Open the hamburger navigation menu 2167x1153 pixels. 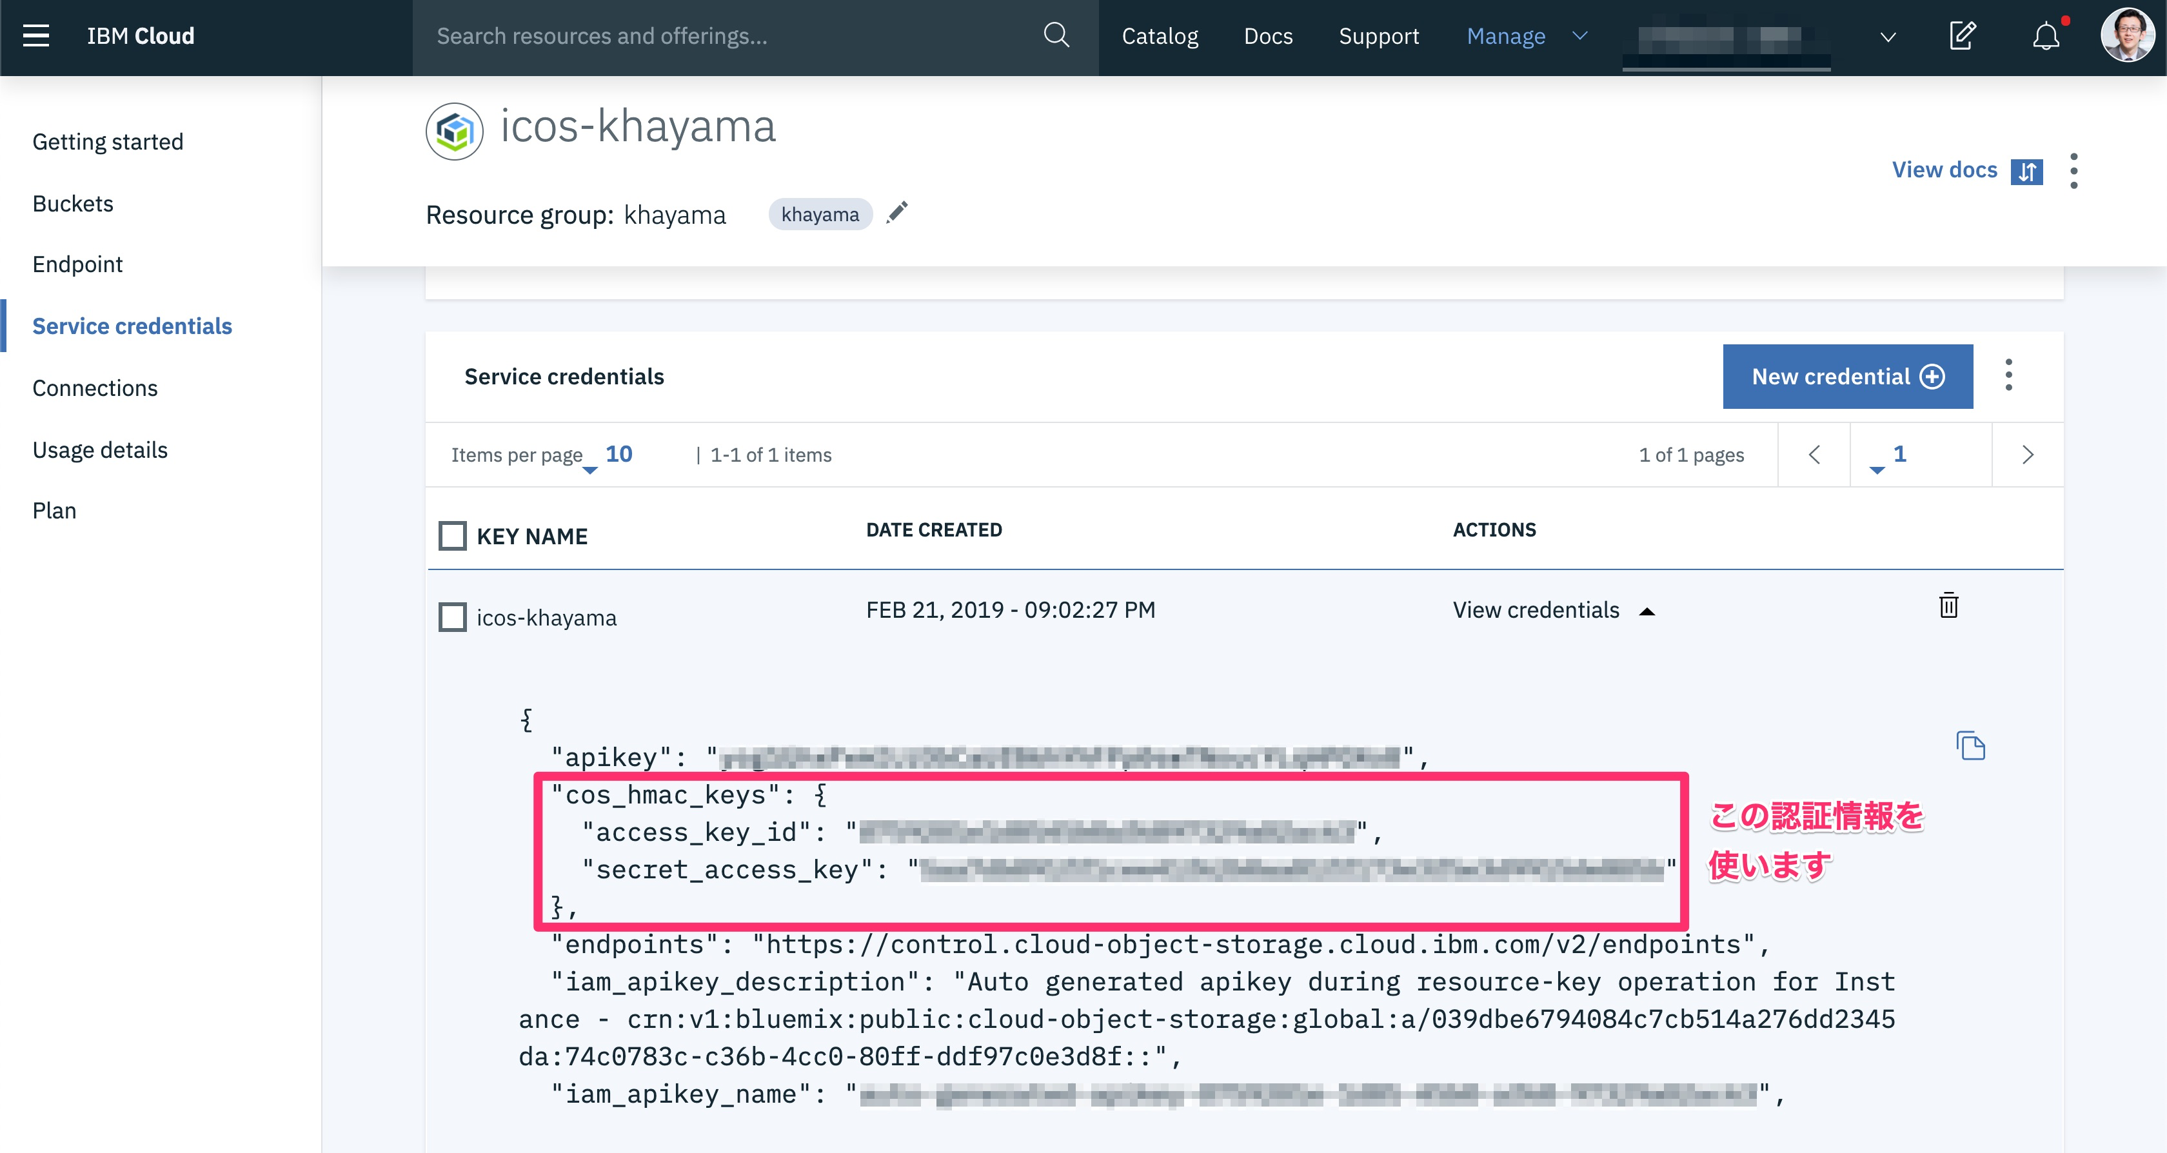coord(35,36)
